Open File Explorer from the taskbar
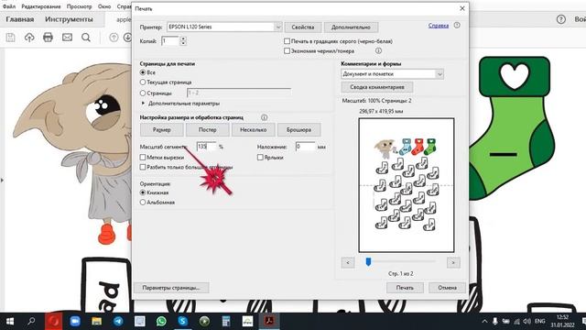Viewport: 586px width, 330px height. tap(97, 322)
